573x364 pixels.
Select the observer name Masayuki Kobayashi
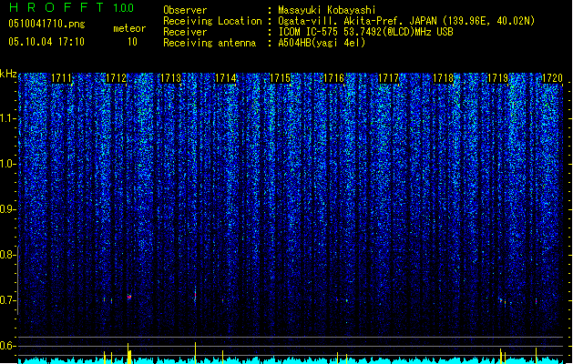click(x=327, y=10)
